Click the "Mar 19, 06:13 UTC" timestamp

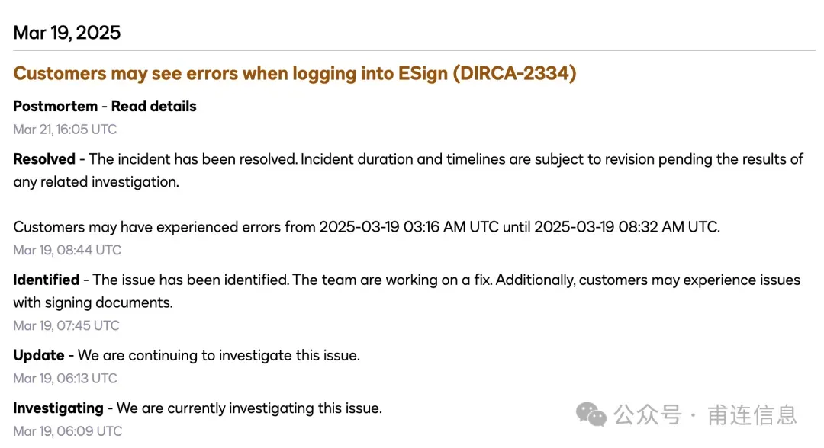pyautogui.click(x=66, y=378)
